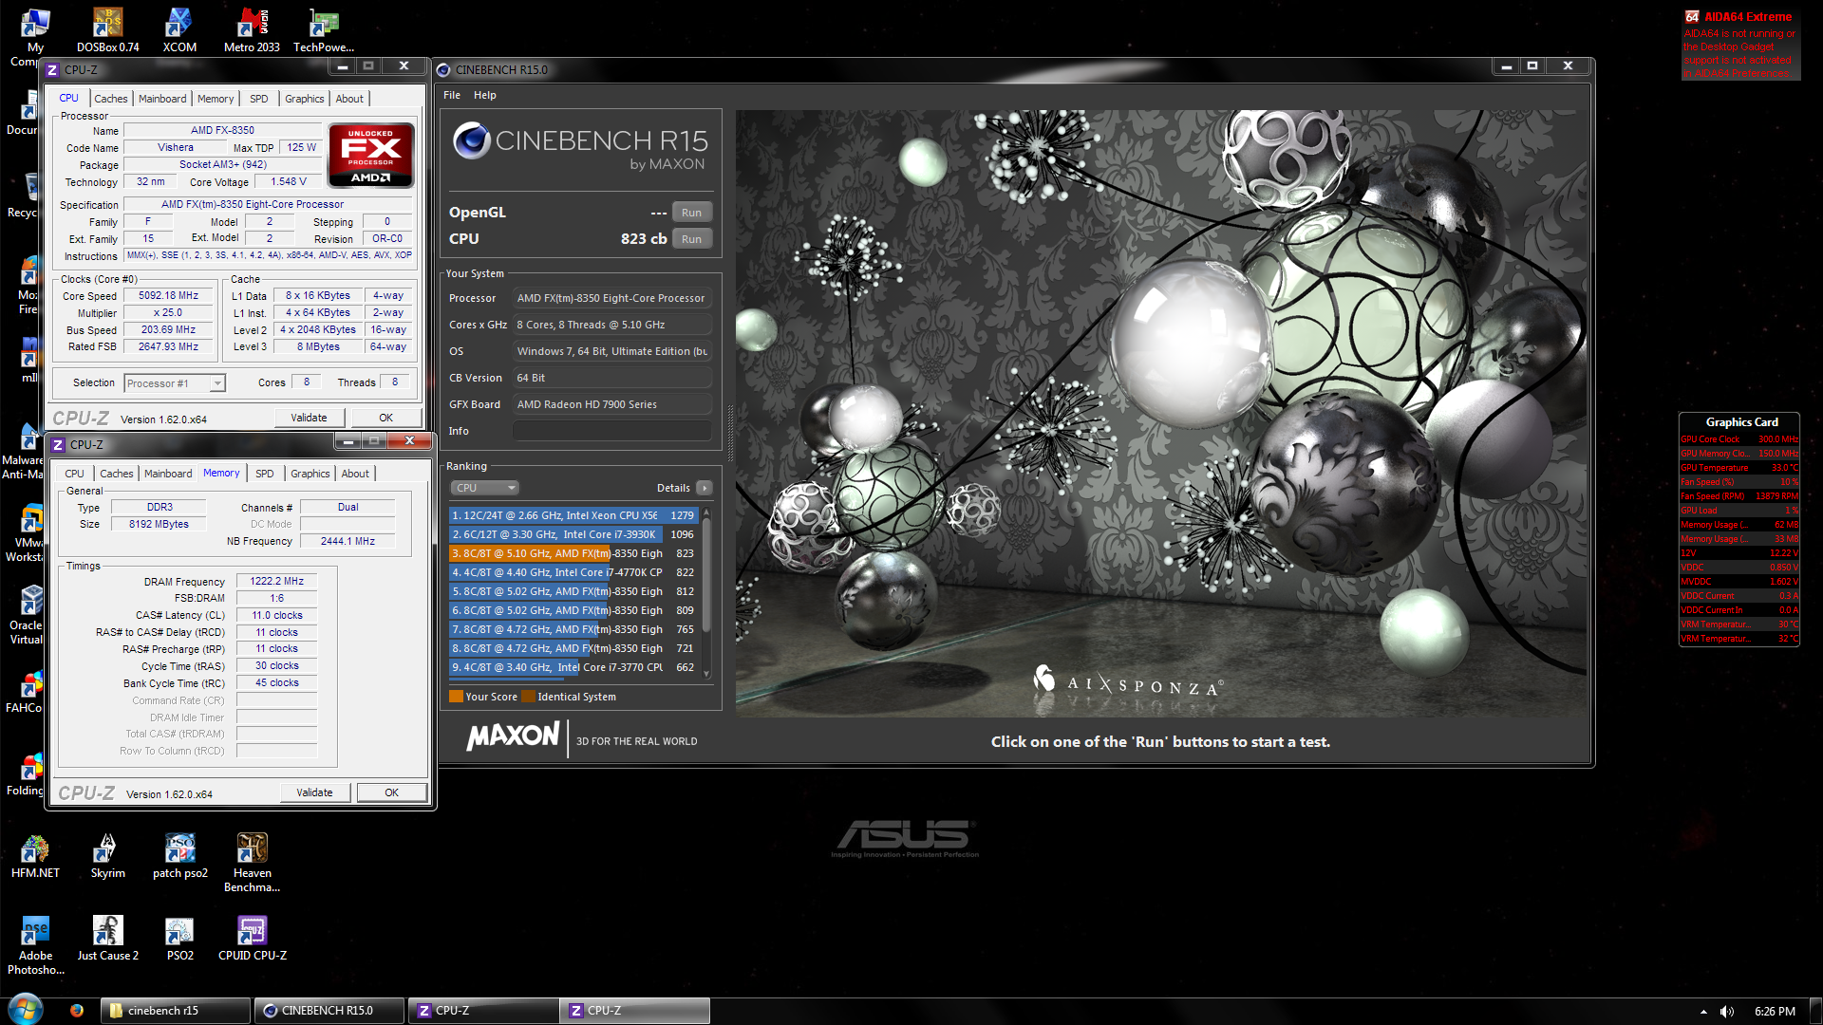Open the volume control in system tray
This screenshot has width=1823, height=1025.
tap(1726, 1012)
